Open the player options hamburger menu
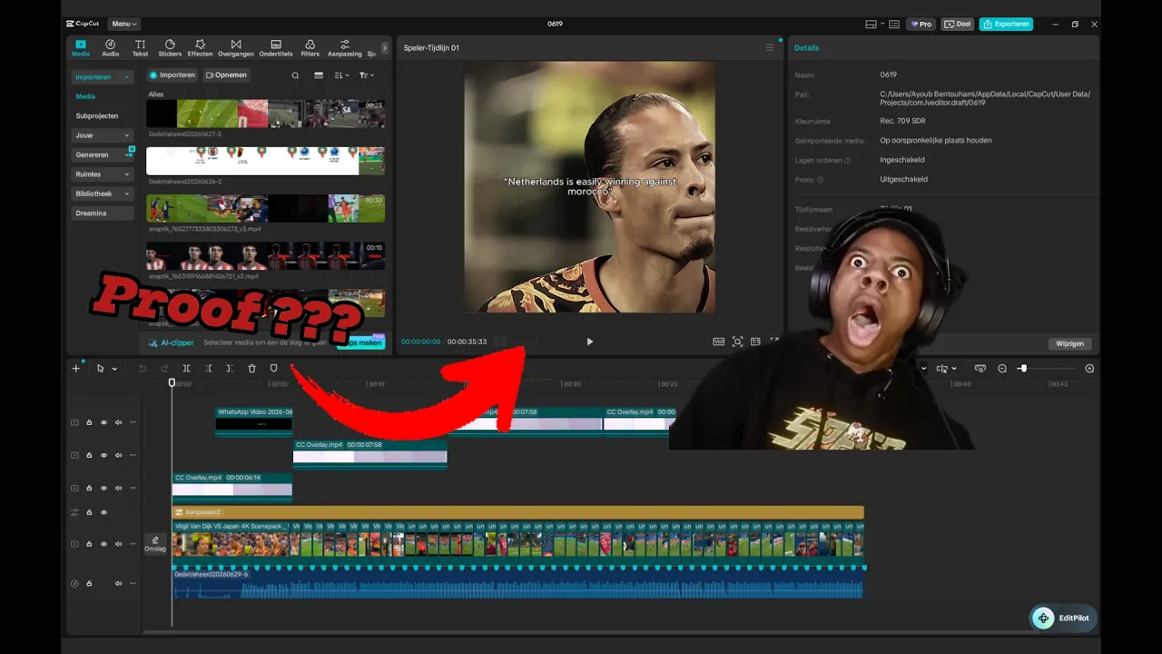The height and width of the screenshot is (654, 1162). point(770,48)
